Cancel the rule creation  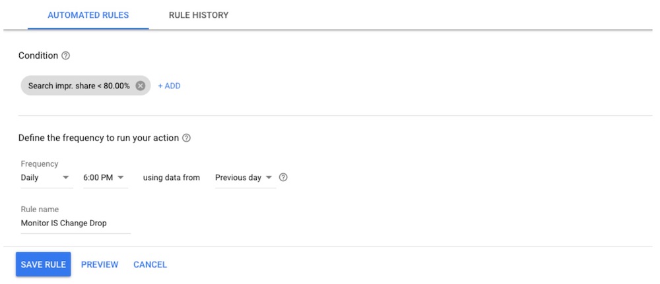150,265
